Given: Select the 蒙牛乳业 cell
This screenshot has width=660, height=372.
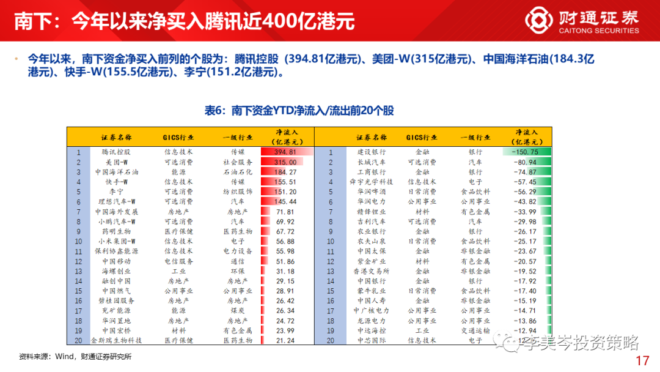Looking at the screenshot, I should (372, 291).
